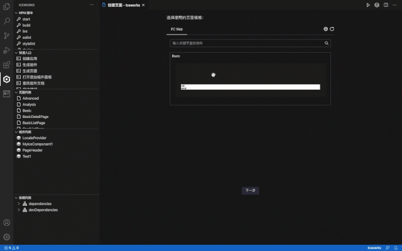Open the ICEWORKS panel more actions menu

pos(92,5)
